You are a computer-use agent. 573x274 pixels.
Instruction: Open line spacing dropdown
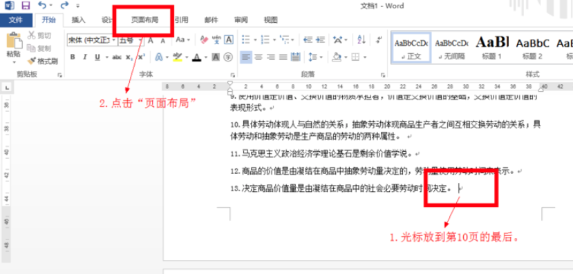315,57
